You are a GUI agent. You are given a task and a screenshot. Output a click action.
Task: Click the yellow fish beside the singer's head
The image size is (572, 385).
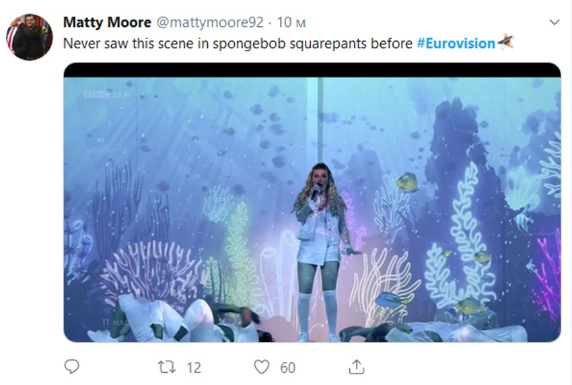click(x=407, y=182)
